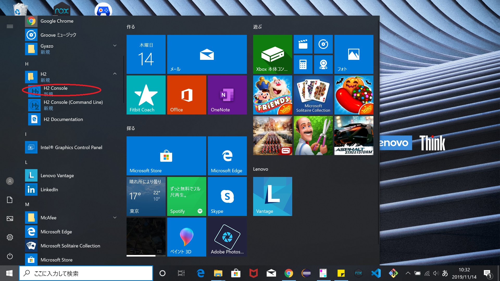500x281 pixels.
Task: Open Candy Crush Friends tile
Action: [x=273, y=95]
